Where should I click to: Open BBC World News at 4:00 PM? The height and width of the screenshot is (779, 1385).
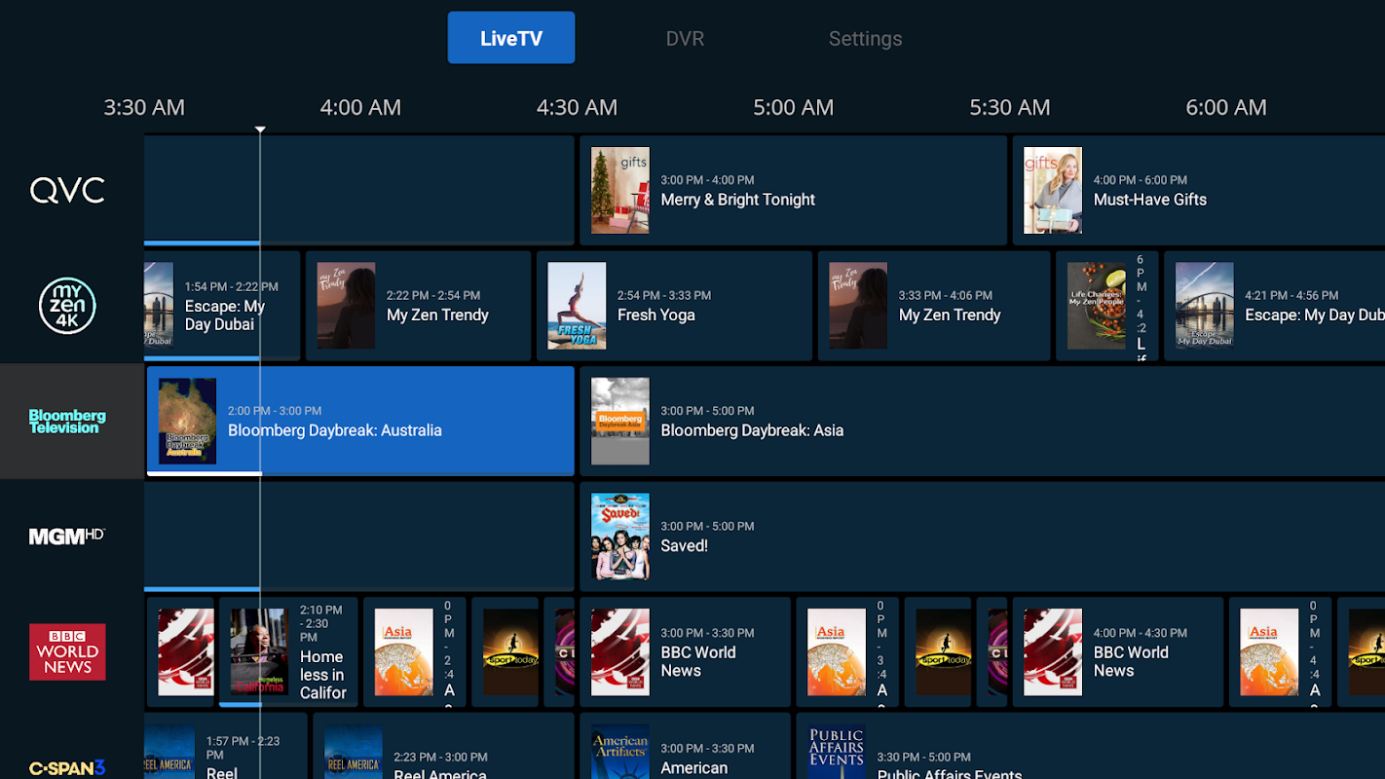[1117, 652]
